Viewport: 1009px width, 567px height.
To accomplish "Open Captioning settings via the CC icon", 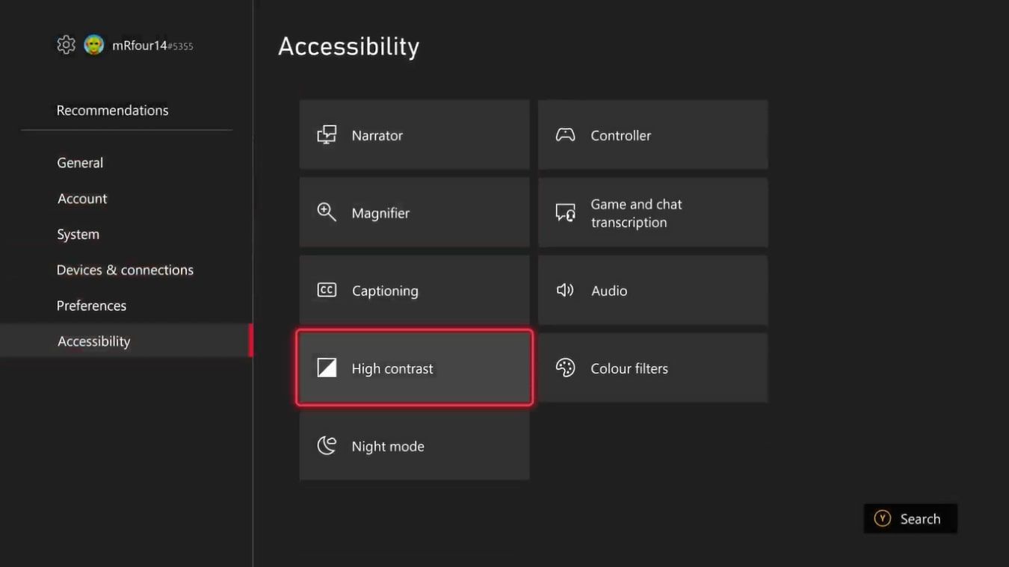I will click(327, 290).
